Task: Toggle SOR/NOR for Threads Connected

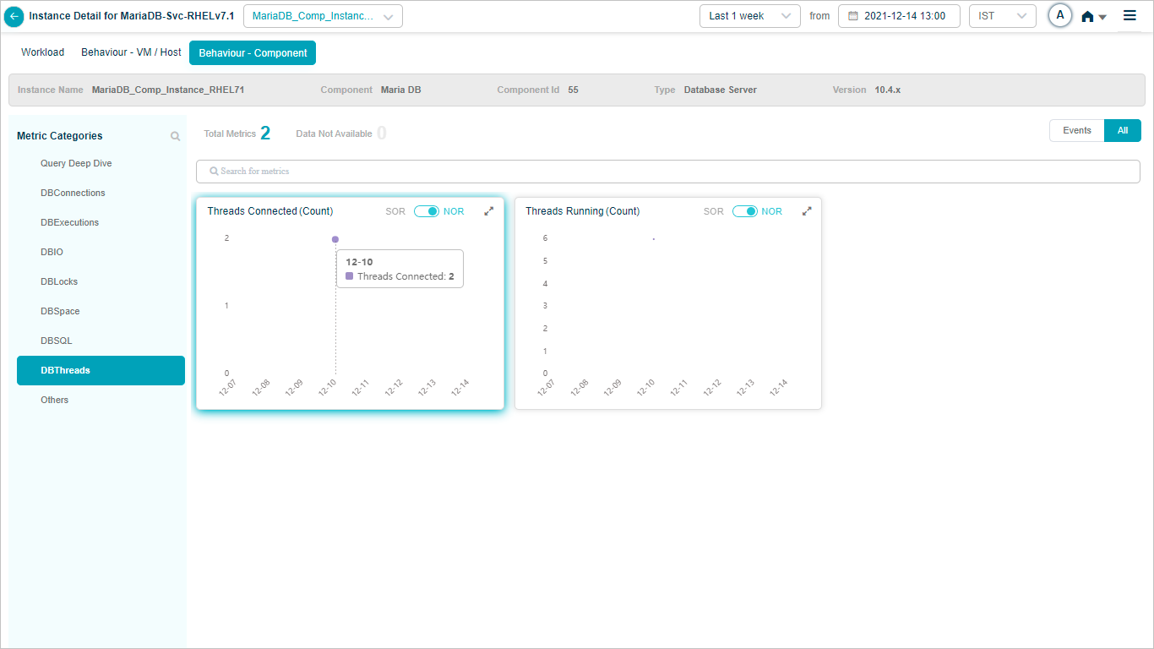Action: 427,211
